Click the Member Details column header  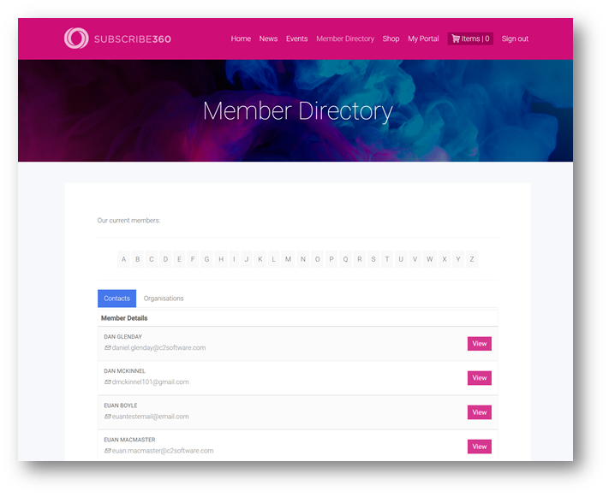click(x=124, y=318)
